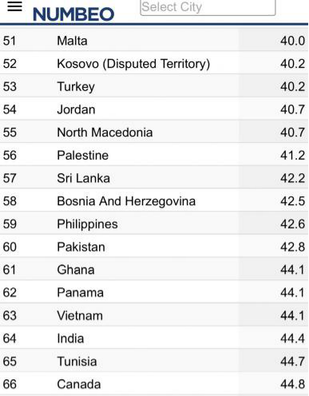Image resolution: width=309 pixels, height=396 pixels.
Task: Click Pakistan ranked 60
Action: click(81, 247)
